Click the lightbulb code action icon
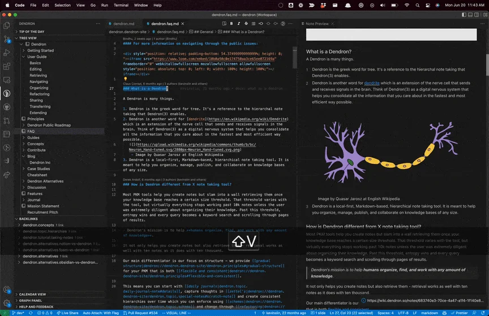The image size is (489, 316). coord(126,79)
